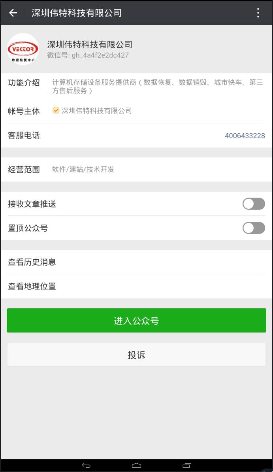The width and height of the screenshot is (273, 472).
Task: Turn on the 置顶公众号 toggle
Action: click(253, 228)
